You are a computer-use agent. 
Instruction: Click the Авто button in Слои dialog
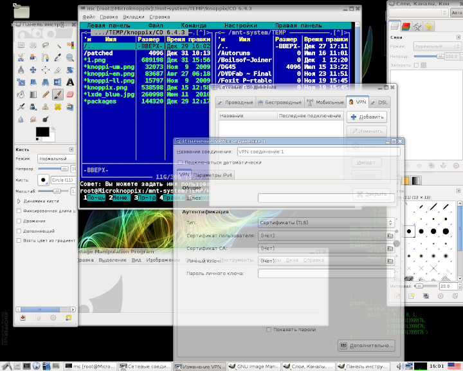click(457, 12)
